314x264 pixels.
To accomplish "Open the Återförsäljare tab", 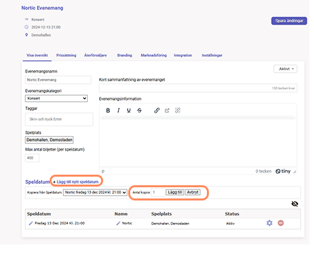I will click(95, 56).
